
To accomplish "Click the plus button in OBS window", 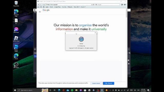I will pyautogui.click(x=35, y=73).
